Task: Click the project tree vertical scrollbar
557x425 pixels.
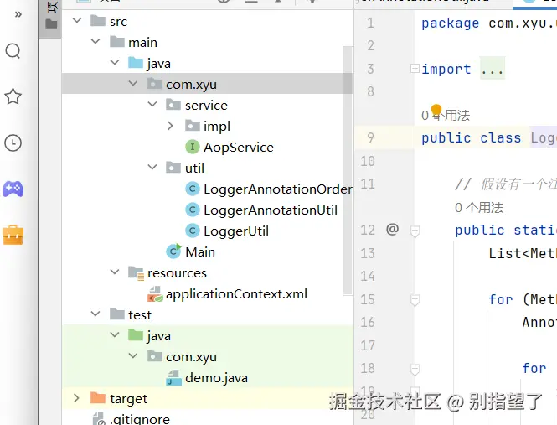Action: pos(348,170)
